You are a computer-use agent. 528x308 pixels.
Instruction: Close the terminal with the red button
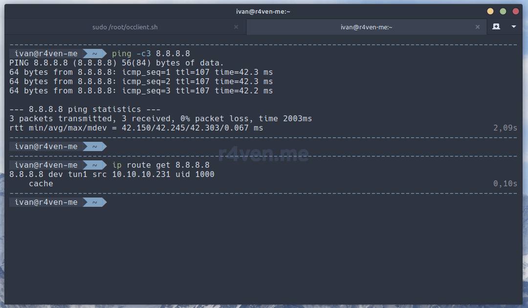coord(515,11)
